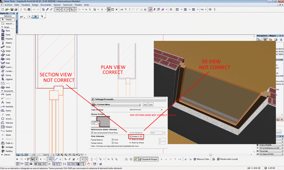Click the Senza finitura preview thumbnail
284x170 pixels.
point(100,122)
